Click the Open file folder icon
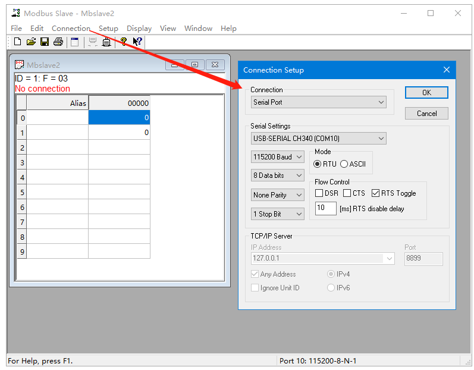 (x=31, y=42)
